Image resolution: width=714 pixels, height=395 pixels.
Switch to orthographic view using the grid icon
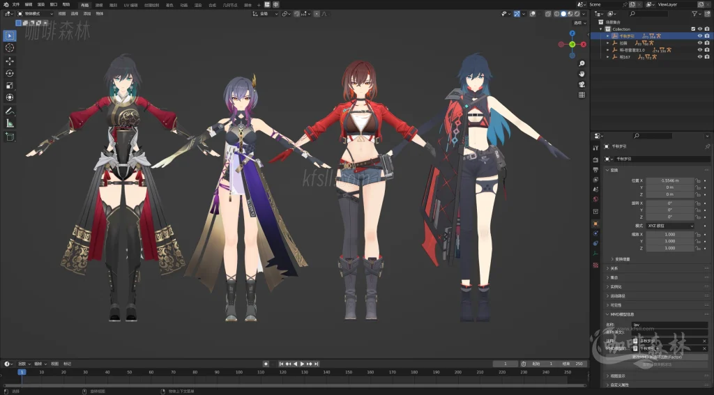(582, 95)
